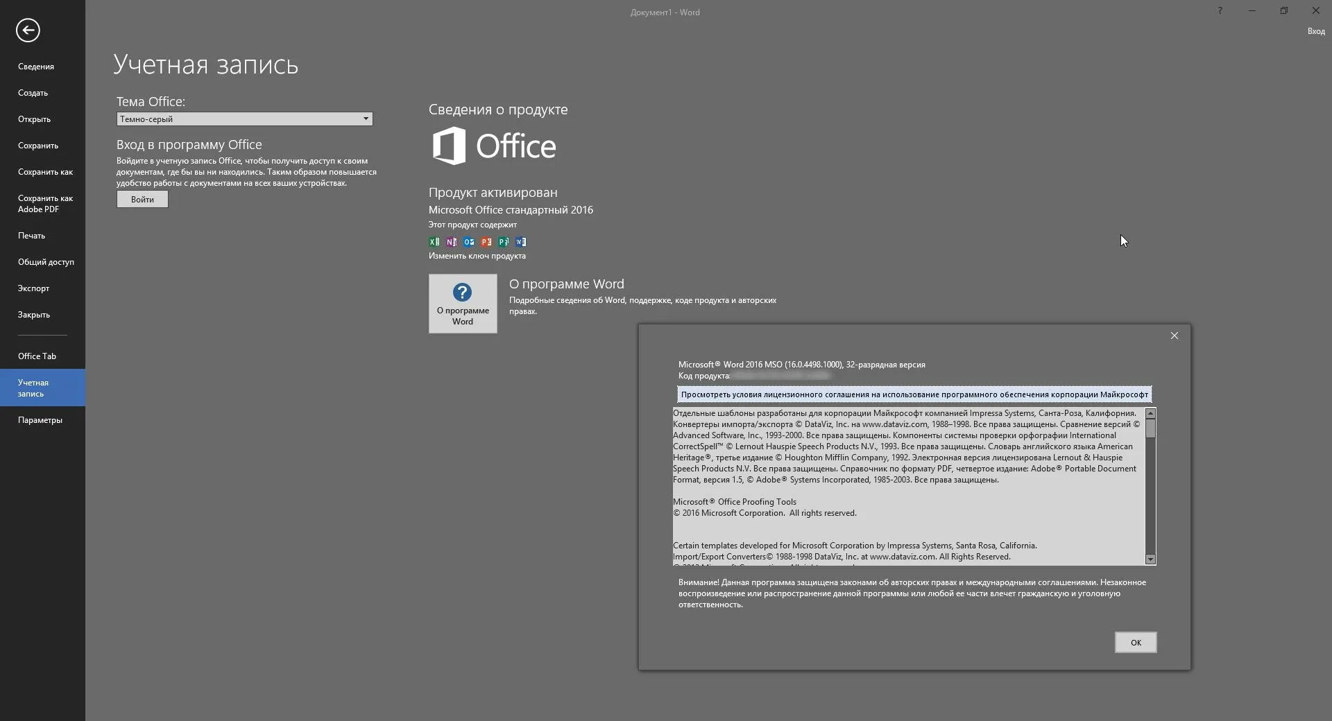Open the Параметры menu item
The height and width of the screenshot is (721, 1332).
40,420
